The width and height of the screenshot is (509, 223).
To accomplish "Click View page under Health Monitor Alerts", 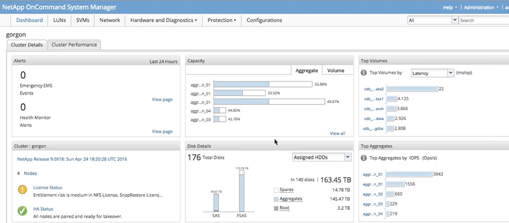I will [x=162, y=131].
